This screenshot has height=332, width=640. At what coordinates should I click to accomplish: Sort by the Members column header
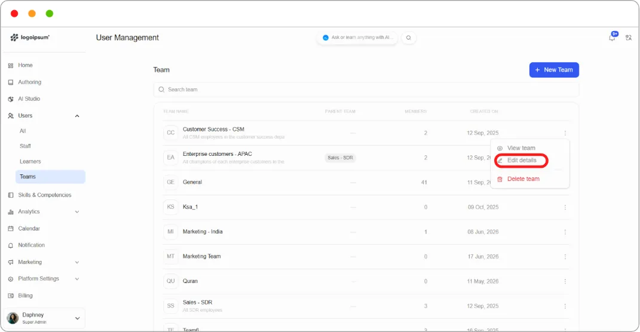415,111
